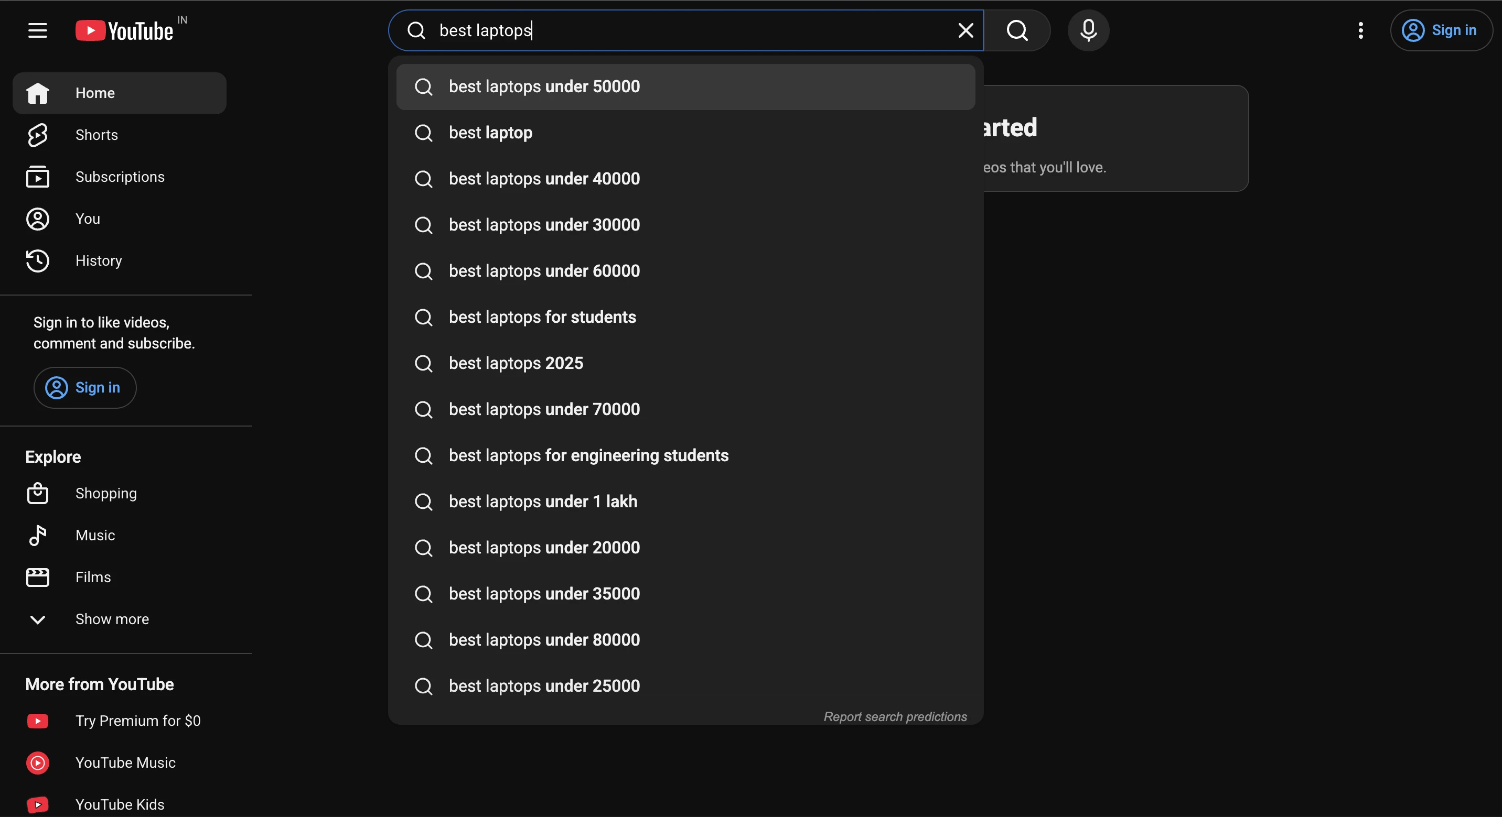This screenshot has height=817, width=1502.
Task: Start voice search with microphone icon
Action: point(1088,30)
